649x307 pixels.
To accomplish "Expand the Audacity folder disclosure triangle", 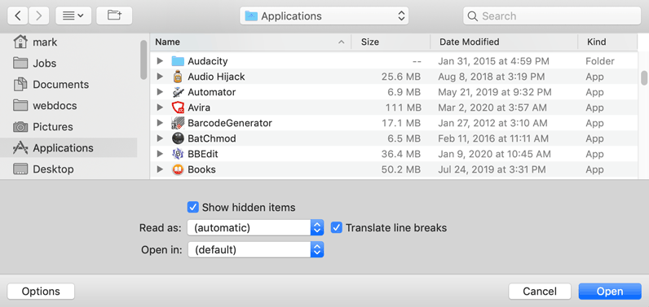I will tap(160, 61).
